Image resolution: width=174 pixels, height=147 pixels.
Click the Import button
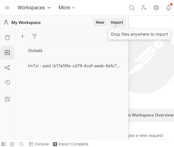pyautogui.click(x=117, y=23)
